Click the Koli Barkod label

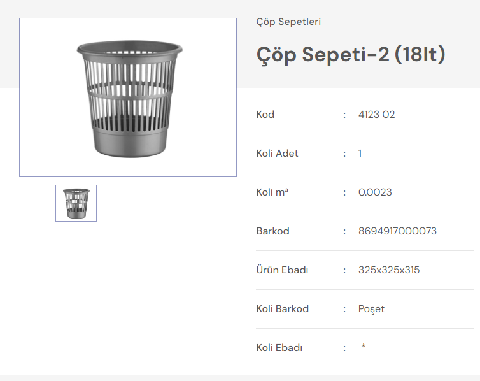(282, 309)
